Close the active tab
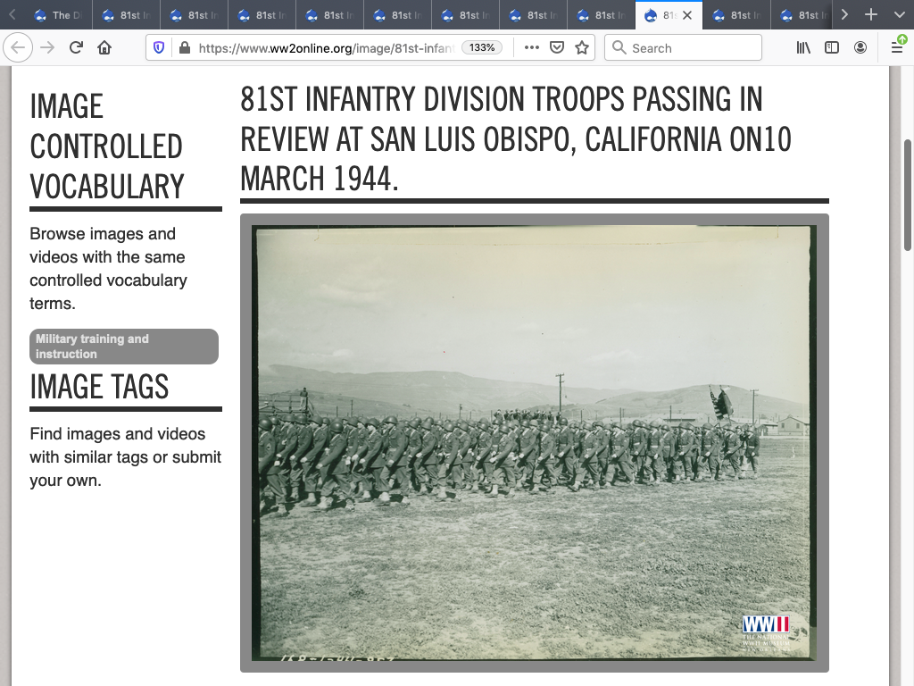The width and height of the screenshot is (914, 686). click(687, 15)
